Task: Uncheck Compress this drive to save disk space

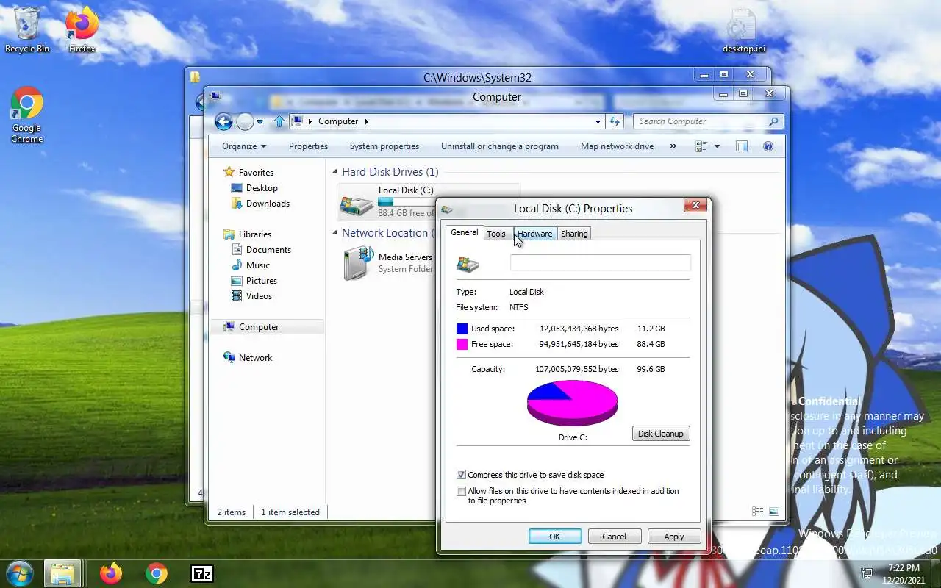Action: click(x=461, y=475)
